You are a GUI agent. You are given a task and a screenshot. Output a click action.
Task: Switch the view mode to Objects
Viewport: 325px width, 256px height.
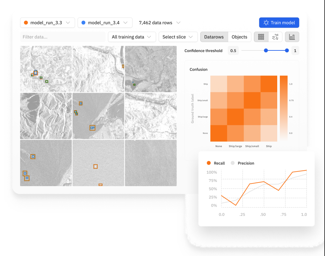coord(240,37)
